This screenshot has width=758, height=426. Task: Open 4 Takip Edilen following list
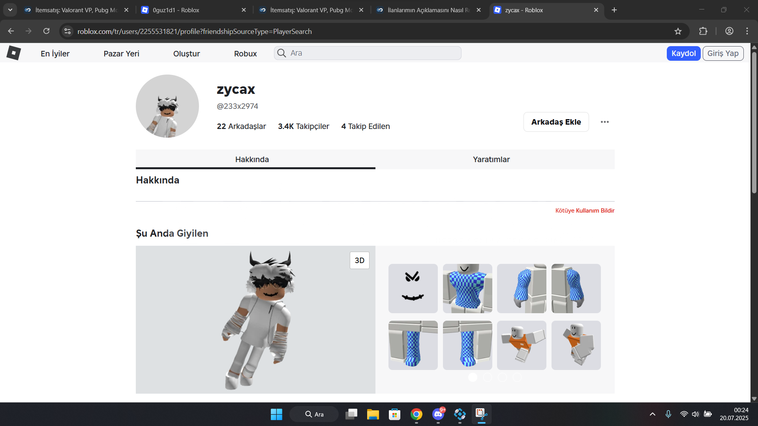366,126
